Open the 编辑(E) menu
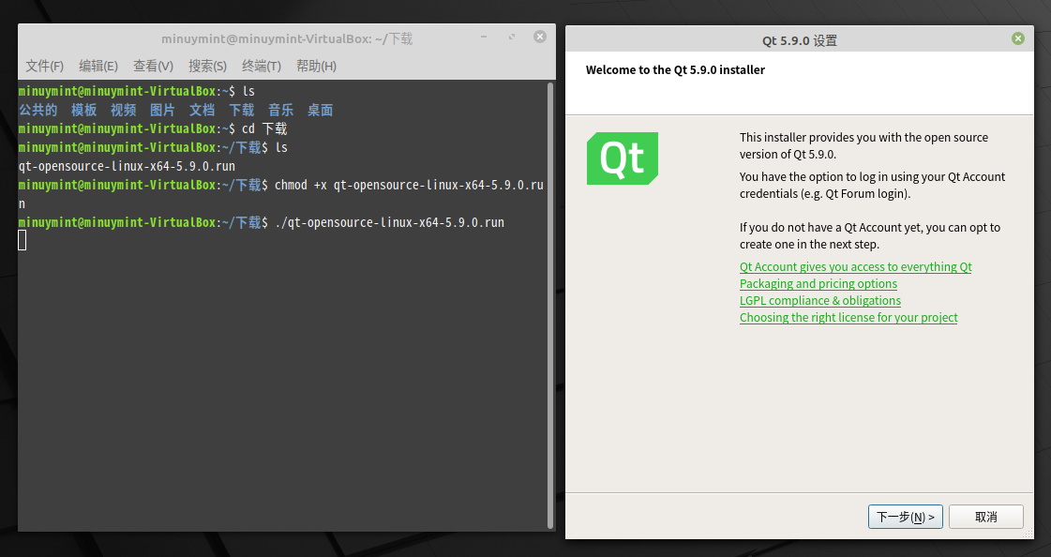This screenshot has width=1051, height=557. [98, 66]
